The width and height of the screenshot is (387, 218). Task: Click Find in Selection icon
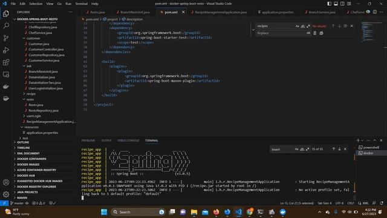(x=345, y=26)
